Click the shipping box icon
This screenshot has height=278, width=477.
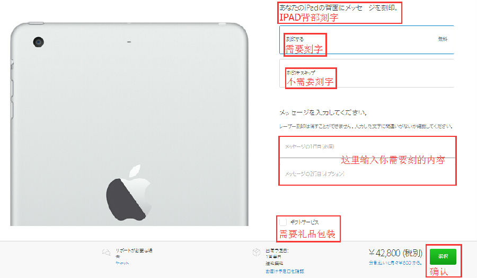256,253
